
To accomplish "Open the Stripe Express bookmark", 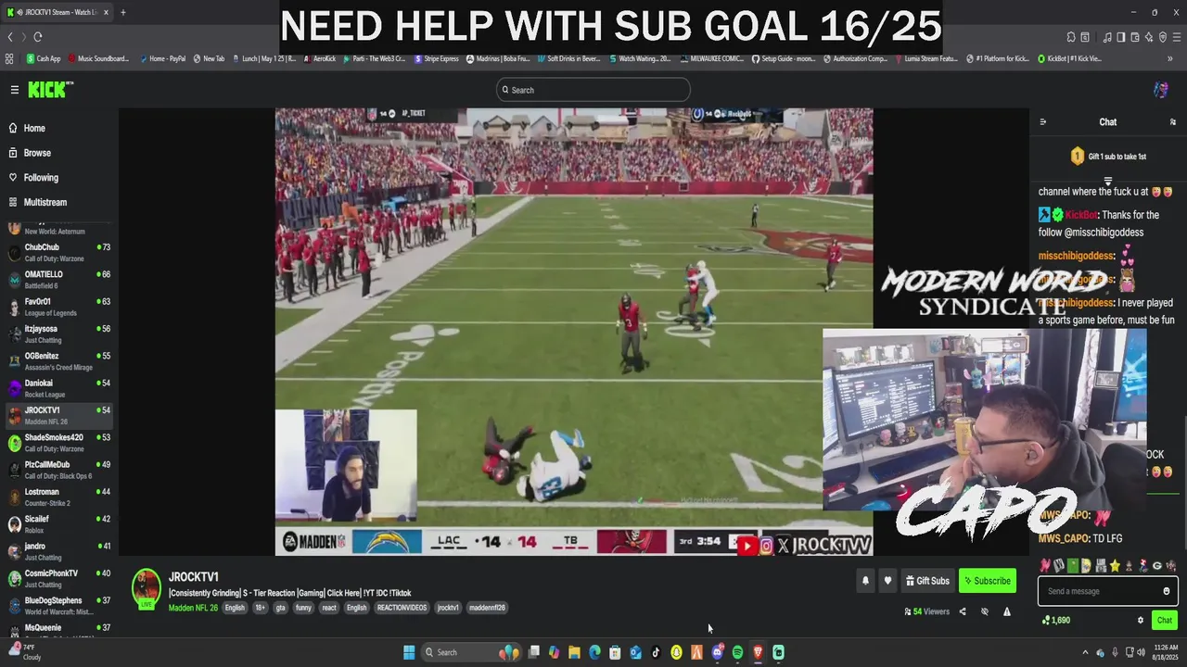I will click(x=436, y=58).
